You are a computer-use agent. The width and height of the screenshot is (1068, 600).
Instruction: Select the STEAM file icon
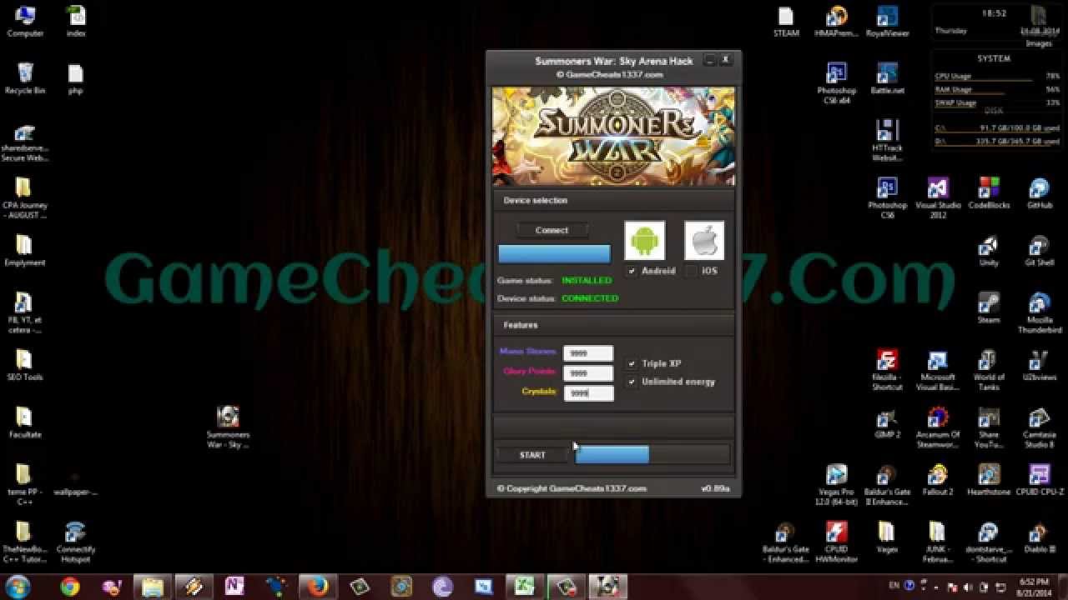pyautogui.click(x=786, y=22)
